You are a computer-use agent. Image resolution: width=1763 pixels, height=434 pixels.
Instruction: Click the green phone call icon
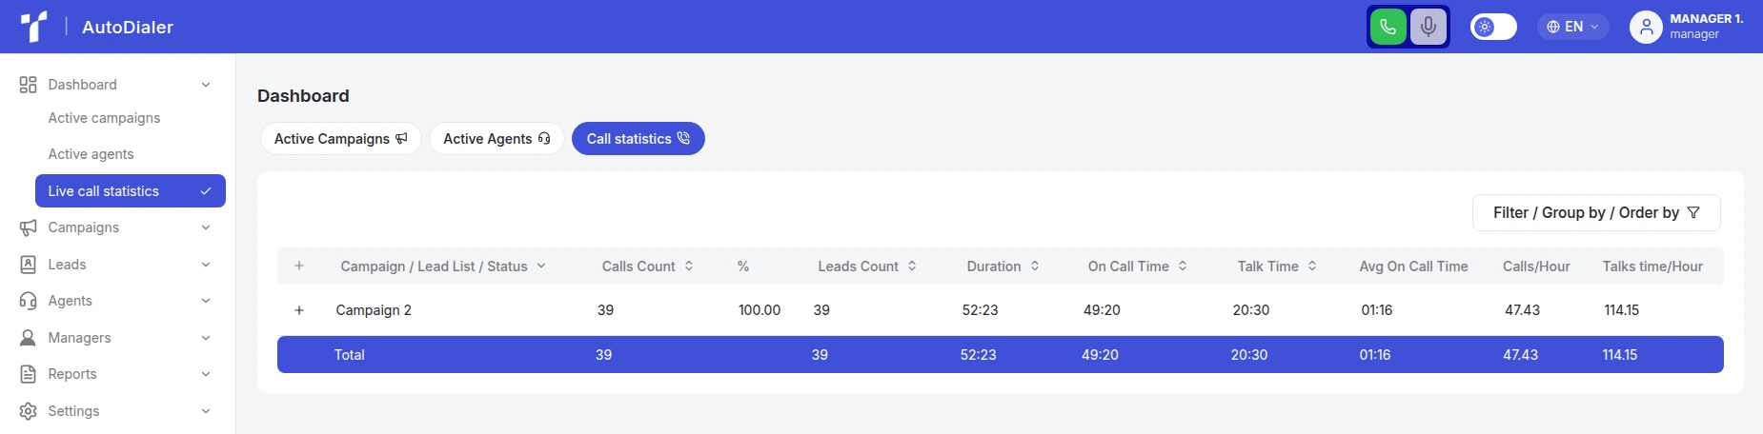pyautogui.click(x=1388, y=27)
